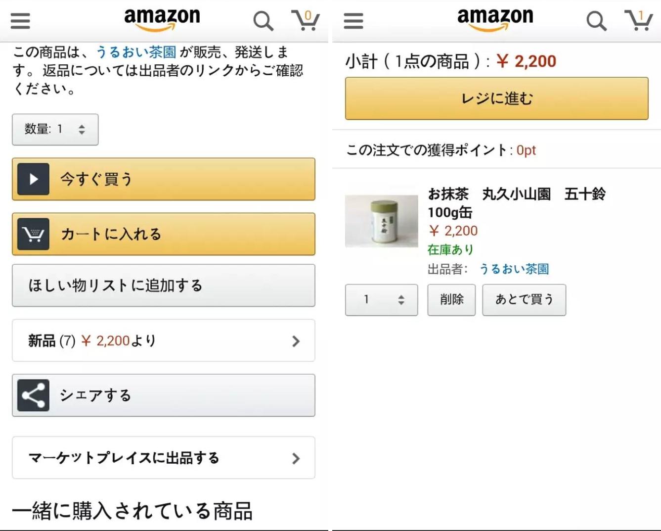Image resolution: width=661 pixels, height=531 pixels.
Task: Open the cart icon showing 1 item
Action: pyautogui.click(x=639, y=20)
